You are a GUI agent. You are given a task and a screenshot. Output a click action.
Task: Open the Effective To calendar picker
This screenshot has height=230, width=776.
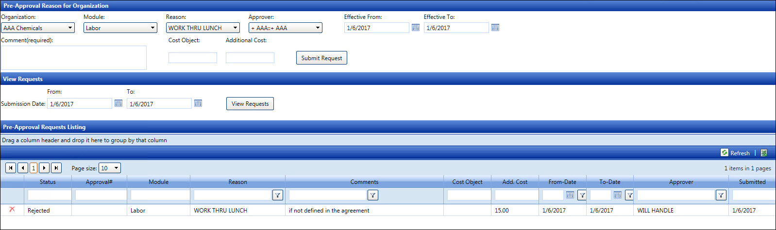495,28
